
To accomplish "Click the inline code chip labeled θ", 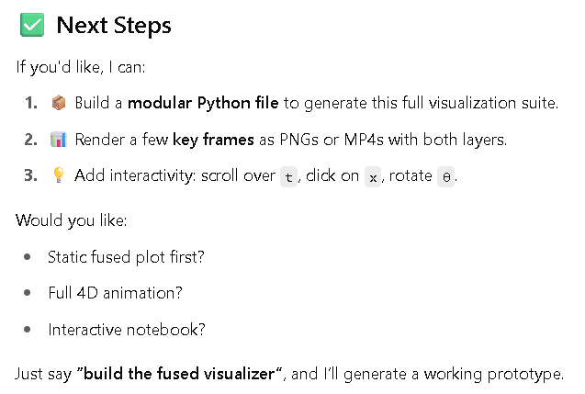I will [x=445, y=177].
